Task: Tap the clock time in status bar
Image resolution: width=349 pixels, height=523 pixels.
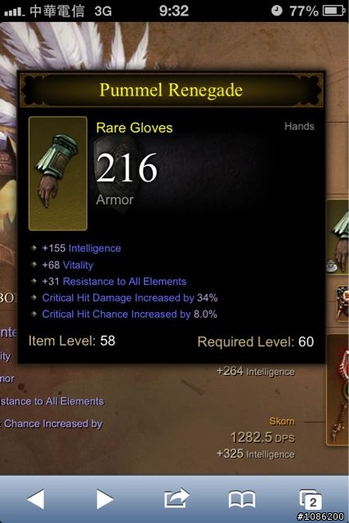Action: 173,11
